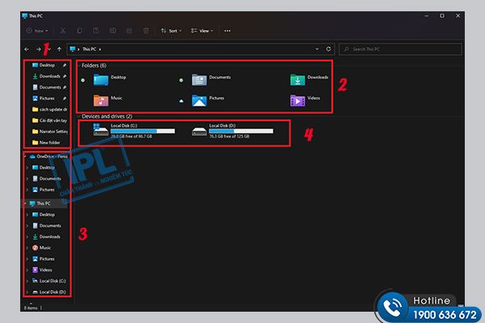This screenshot has width=485, height=323.
Task: Select Documents under This PC
Action: click(x=47, y=226)
